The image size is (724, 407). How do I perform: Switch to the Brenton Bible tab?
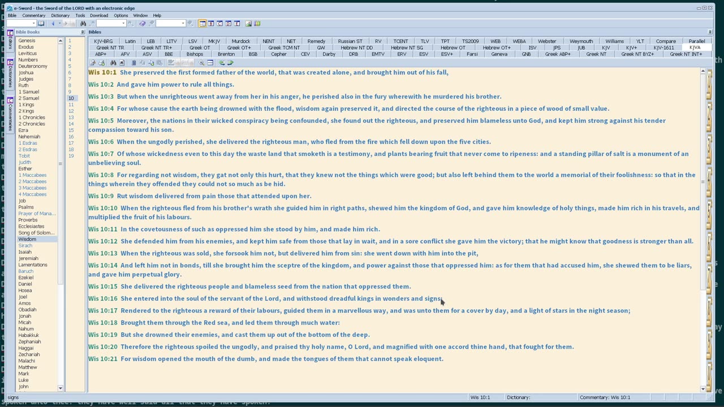(x=226, y=54)
